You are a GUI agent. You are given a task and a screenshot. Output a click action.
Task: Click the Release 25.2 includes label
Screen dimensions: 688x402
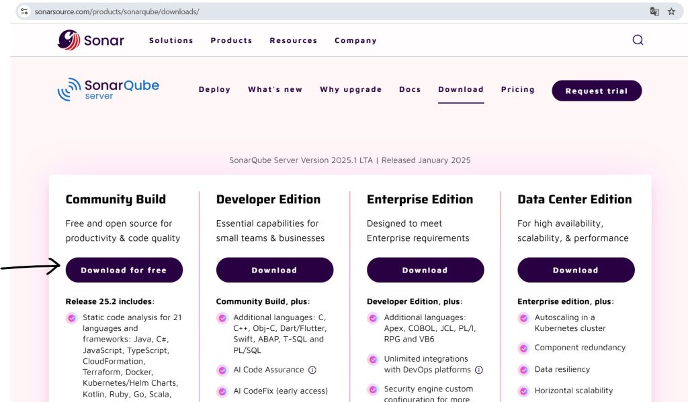click(110, 301)
